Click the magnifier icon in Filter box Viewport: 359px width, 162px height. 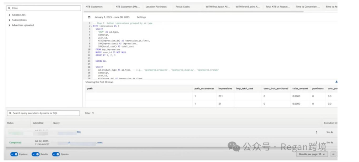coord(9,8)
